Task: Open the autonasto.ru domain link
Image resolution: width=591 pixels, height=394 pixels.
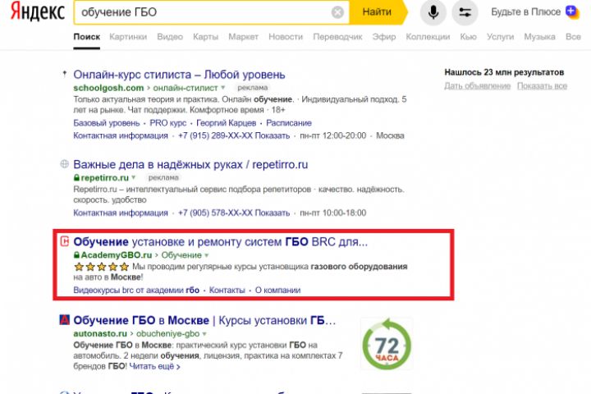Action: click(x=100, y=334)
